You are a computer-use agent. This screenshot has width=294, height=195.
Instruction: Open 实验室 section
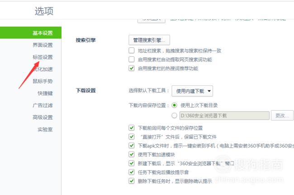click(x=45, y=129)
